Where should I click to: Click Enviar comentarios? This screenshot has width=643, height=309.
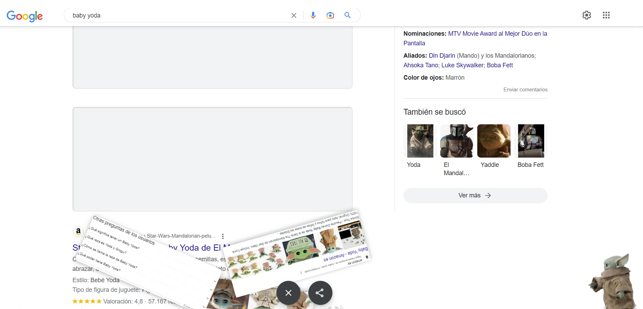525,90
